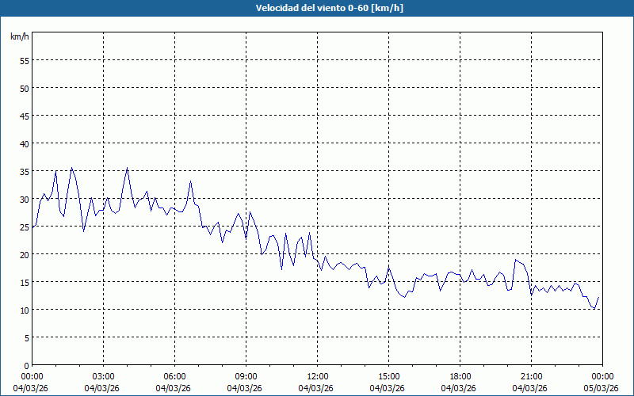Image resolution: width=634 pixels, height=396 pixels.
Task: Select the 06:00 time marker
Action: [174, 376]
